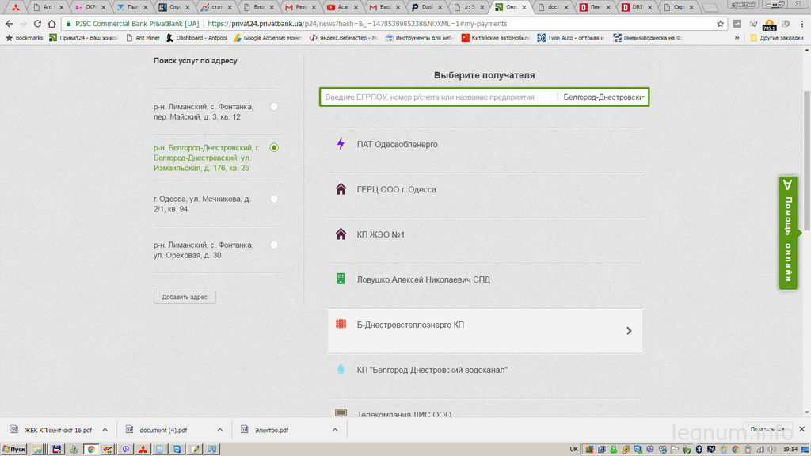
Task: Click the Bluetooth icon in the system tray
Action: pyautogui.click(x=699, y=450)
